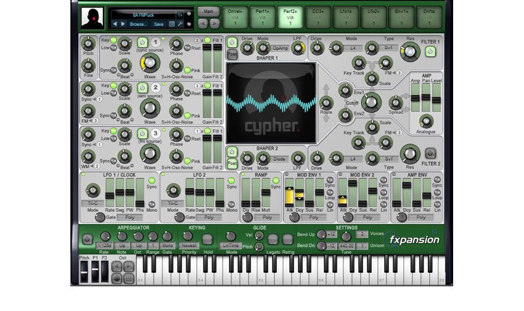Select the OnVel+ modulation slot
Viewport: 524px width, 311px height.
235,17
